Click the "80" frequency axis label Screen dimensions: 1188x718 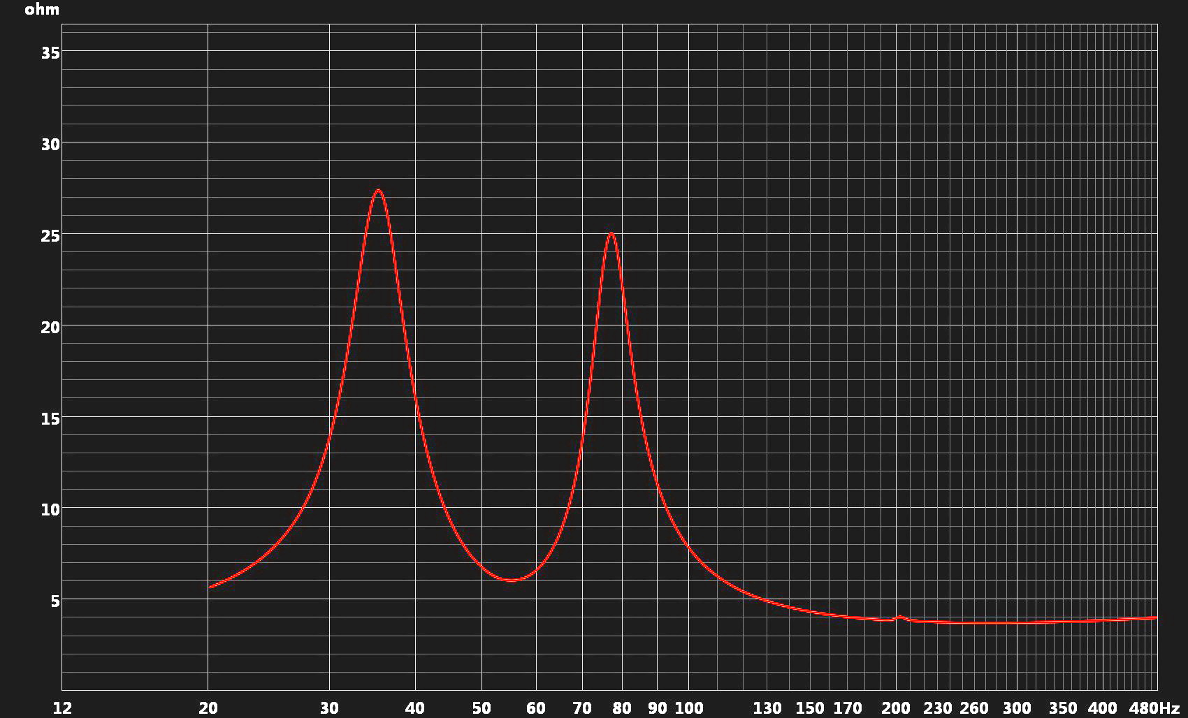click(x=622, y=708)
